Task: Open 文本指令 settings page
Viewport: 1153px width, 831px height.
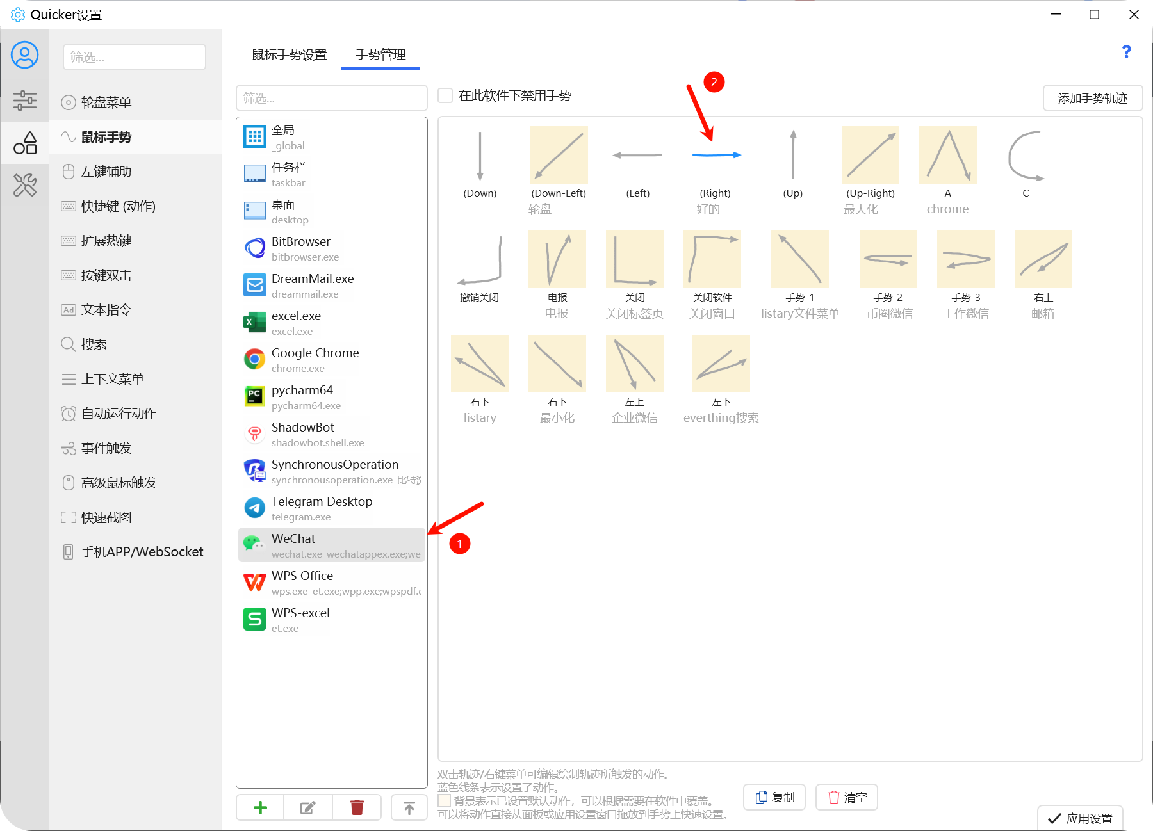Action: click(135, 310)
